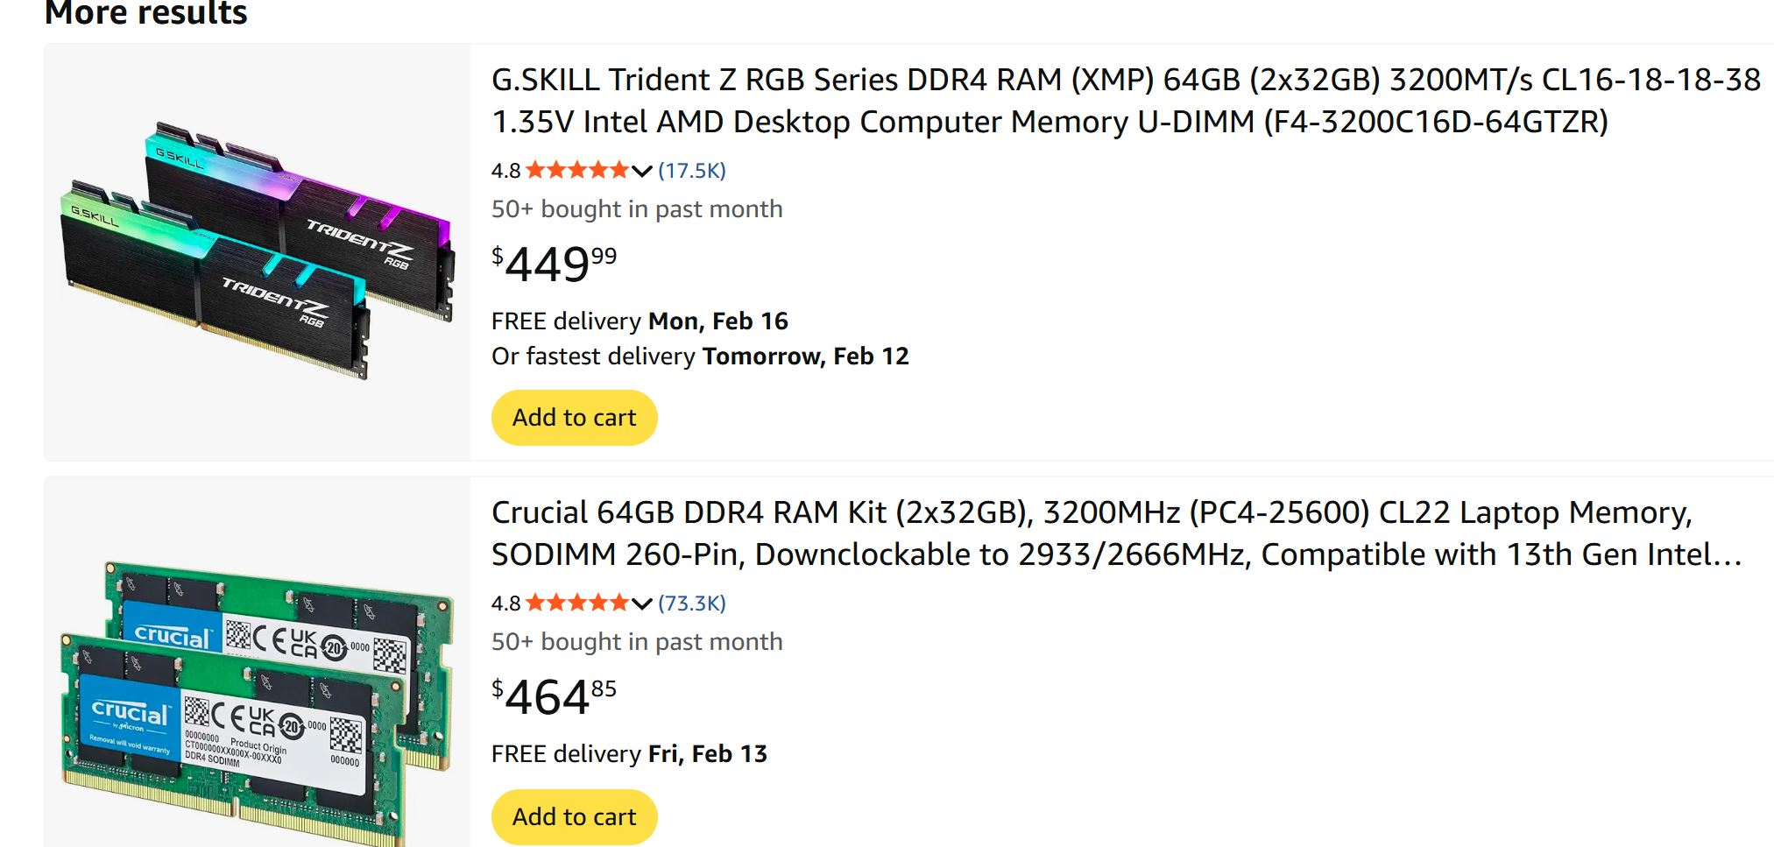Click Add to cart for the G.SKILL memory
The height and width of the screenshot is (847, 1774).
point(574,417)
